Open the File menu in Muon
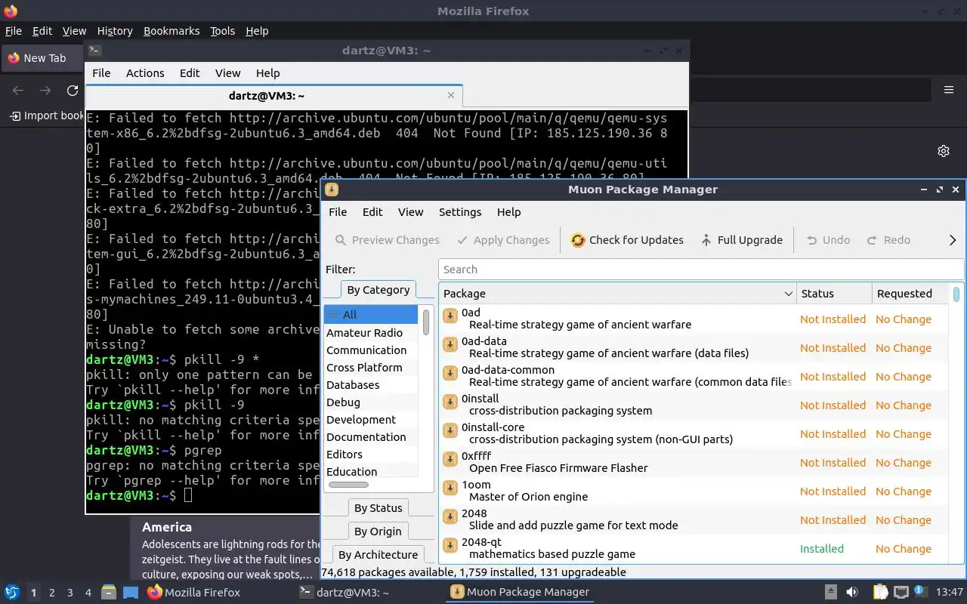The height and width of the screenshot is (604, 967). (x=338, y=212)
